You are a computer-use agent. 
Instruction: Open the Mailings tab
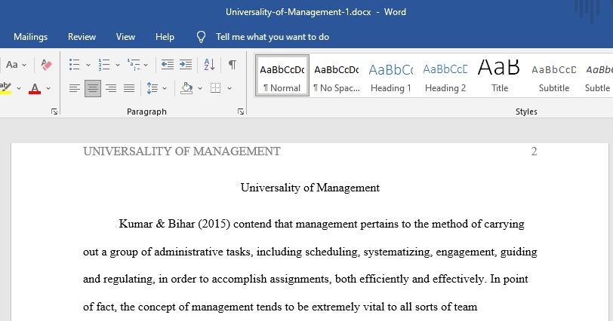[x=30, y=37]
